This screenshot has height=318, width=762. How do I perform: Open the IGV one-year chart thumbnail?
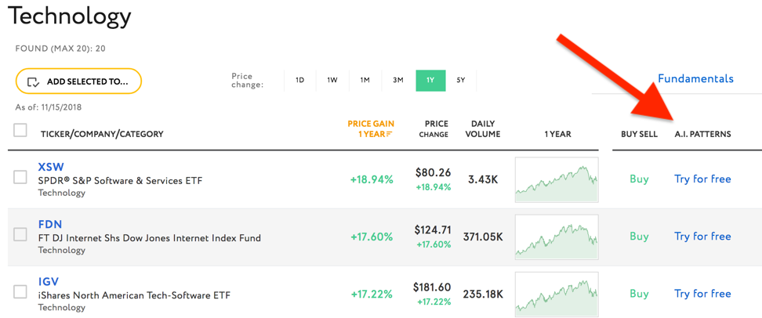557,295
